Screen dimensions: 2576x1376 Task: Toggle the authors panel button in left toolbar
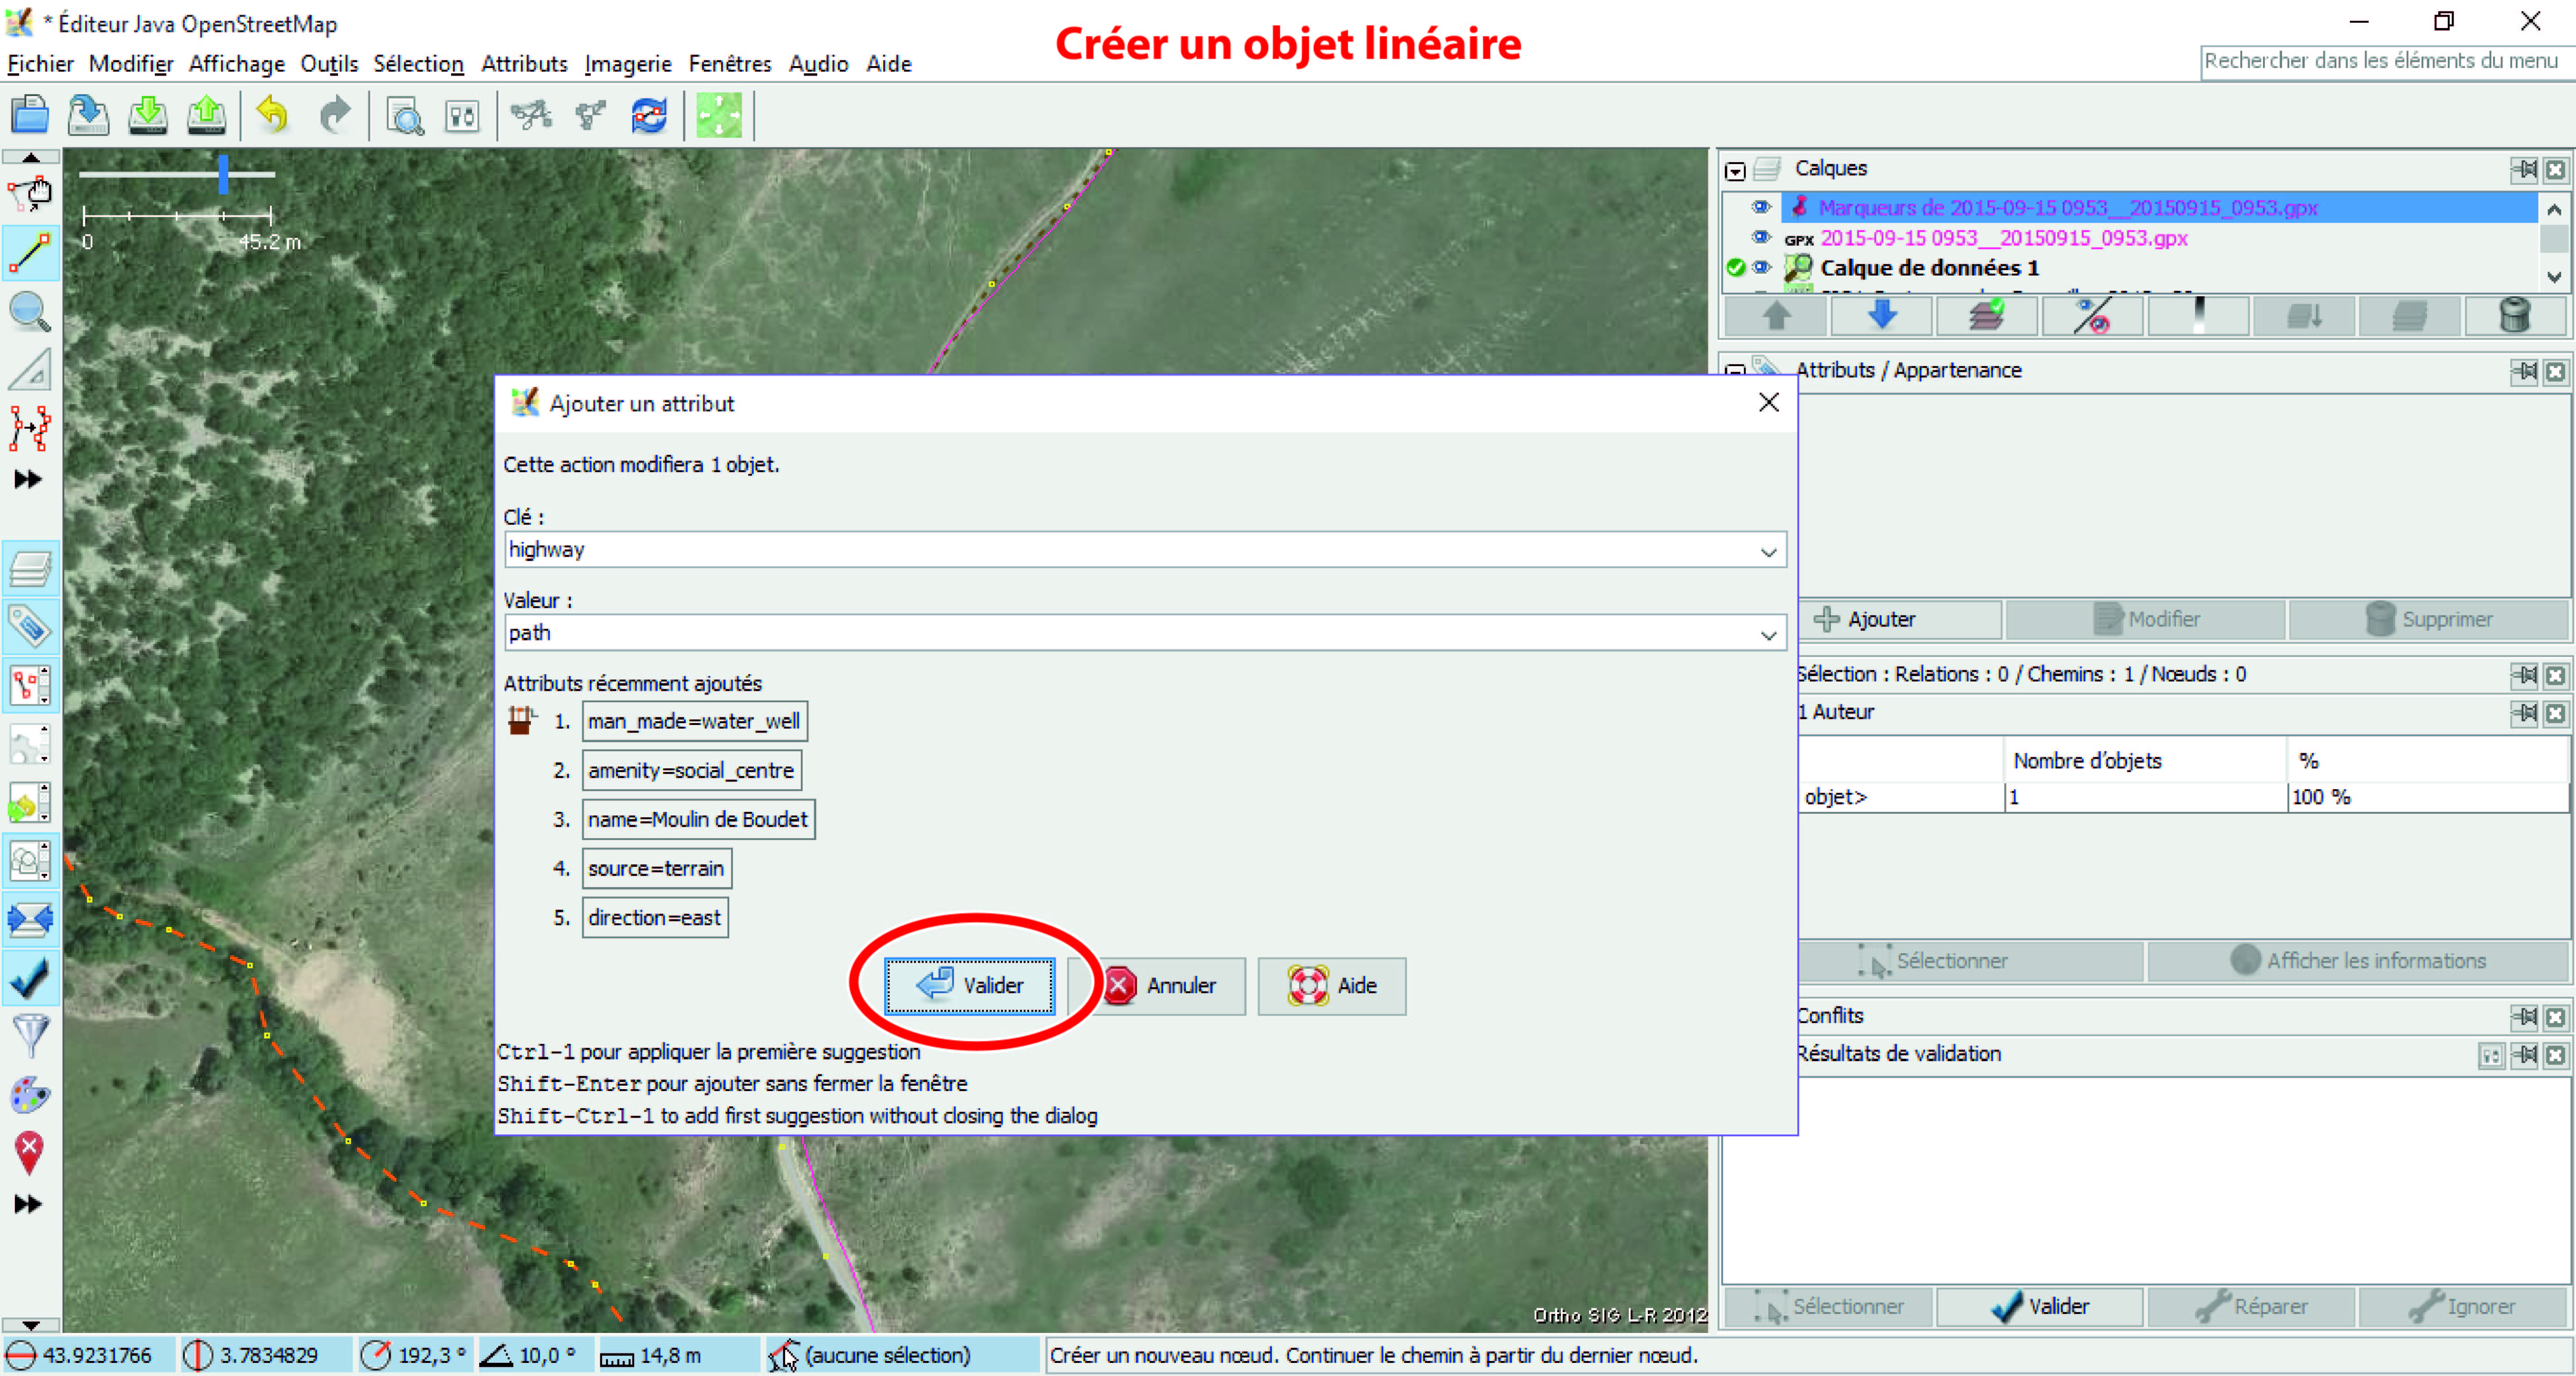(x=30, y=860)
